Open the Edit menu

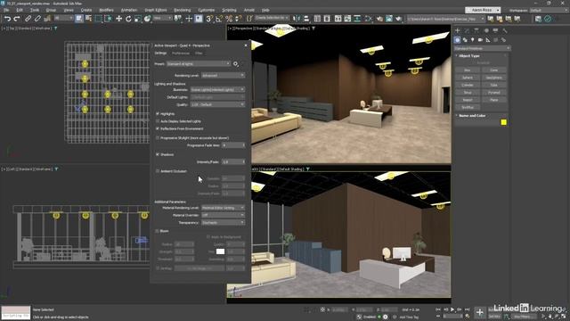[x=20, y=10]
